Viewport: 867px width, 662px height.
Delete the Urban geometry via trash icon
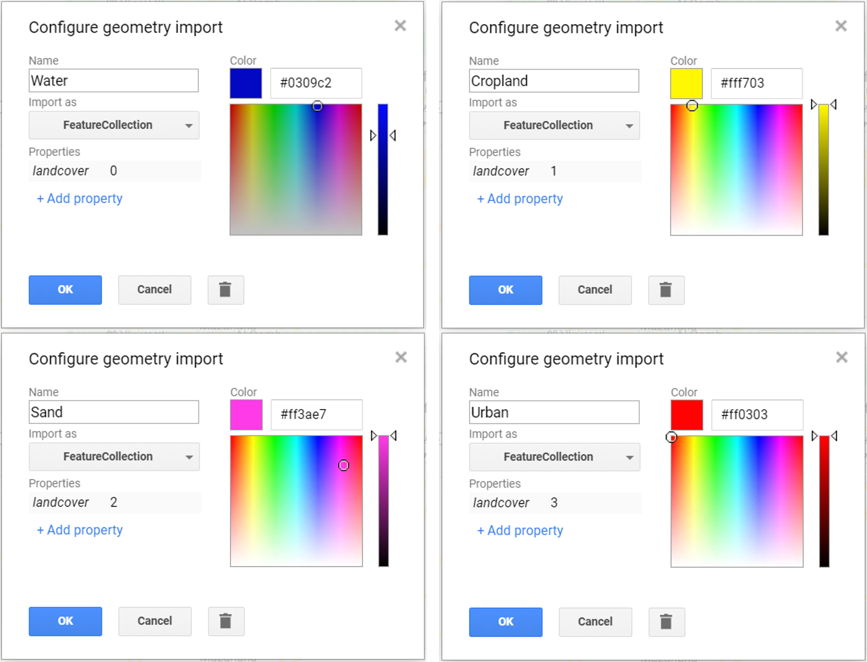666,622
